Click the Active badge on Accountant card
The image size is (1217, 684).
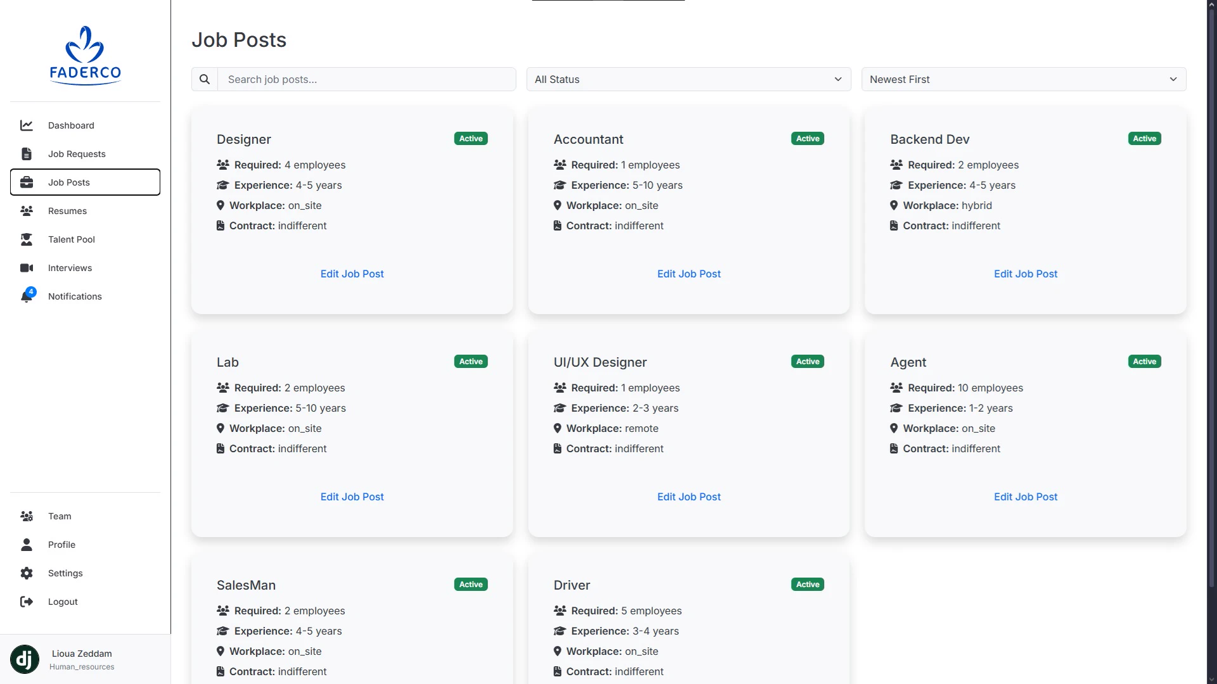click(x=808, y=139)
